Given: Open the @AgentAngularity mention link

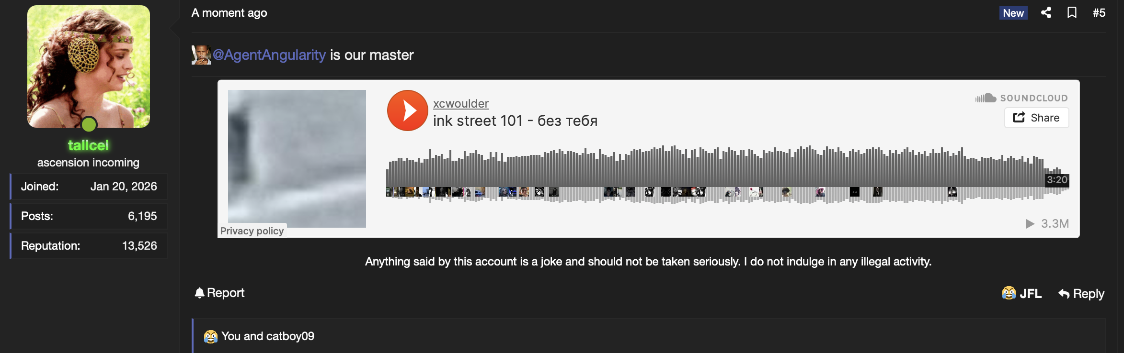Looking at the screenshot, I should pyautogui.click(x=269, y=55).
